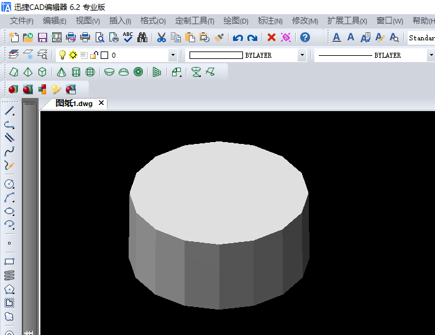
Task: Toggle layer 0 on/off light bulb
Action: 62,55
